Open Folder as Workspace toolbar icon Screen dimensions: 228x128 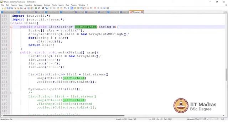pos(88,8)
